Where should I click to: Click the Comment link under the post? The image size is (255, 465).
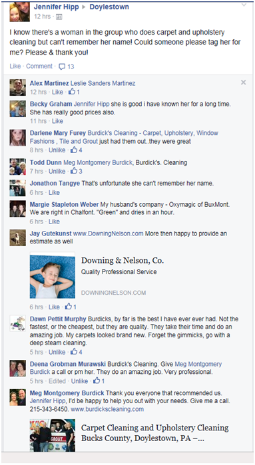point(39,66)
